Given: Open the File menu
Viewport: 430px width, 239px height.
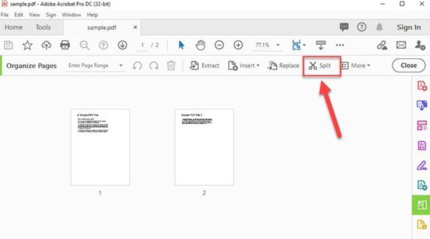Looking at the screenshot, I should tap(5, 15).
